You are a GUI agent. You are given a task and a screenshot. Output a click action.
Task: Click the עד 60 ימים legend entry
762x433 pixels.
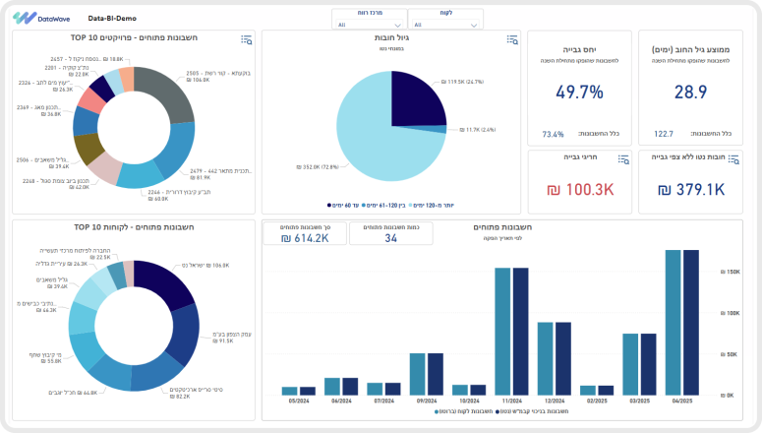coord(343,206)
